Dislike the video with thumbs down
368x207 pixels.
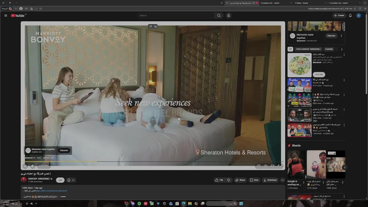(229, 180)
